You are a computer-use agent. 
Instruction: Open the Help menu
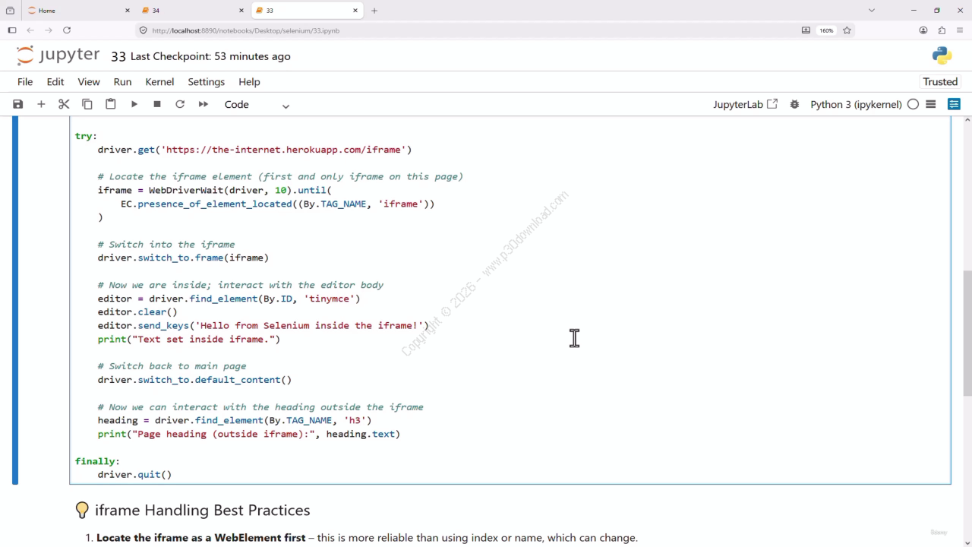249,82
